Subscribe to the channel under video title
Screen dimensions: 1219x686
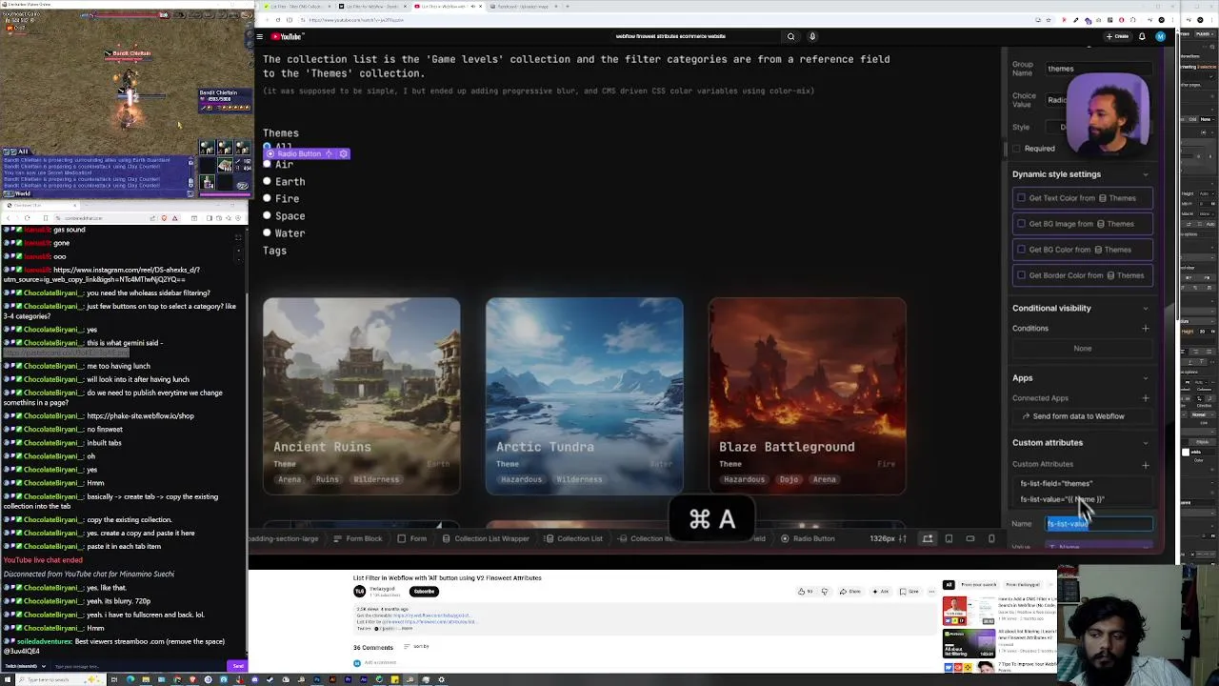click(x=424, y=592)
